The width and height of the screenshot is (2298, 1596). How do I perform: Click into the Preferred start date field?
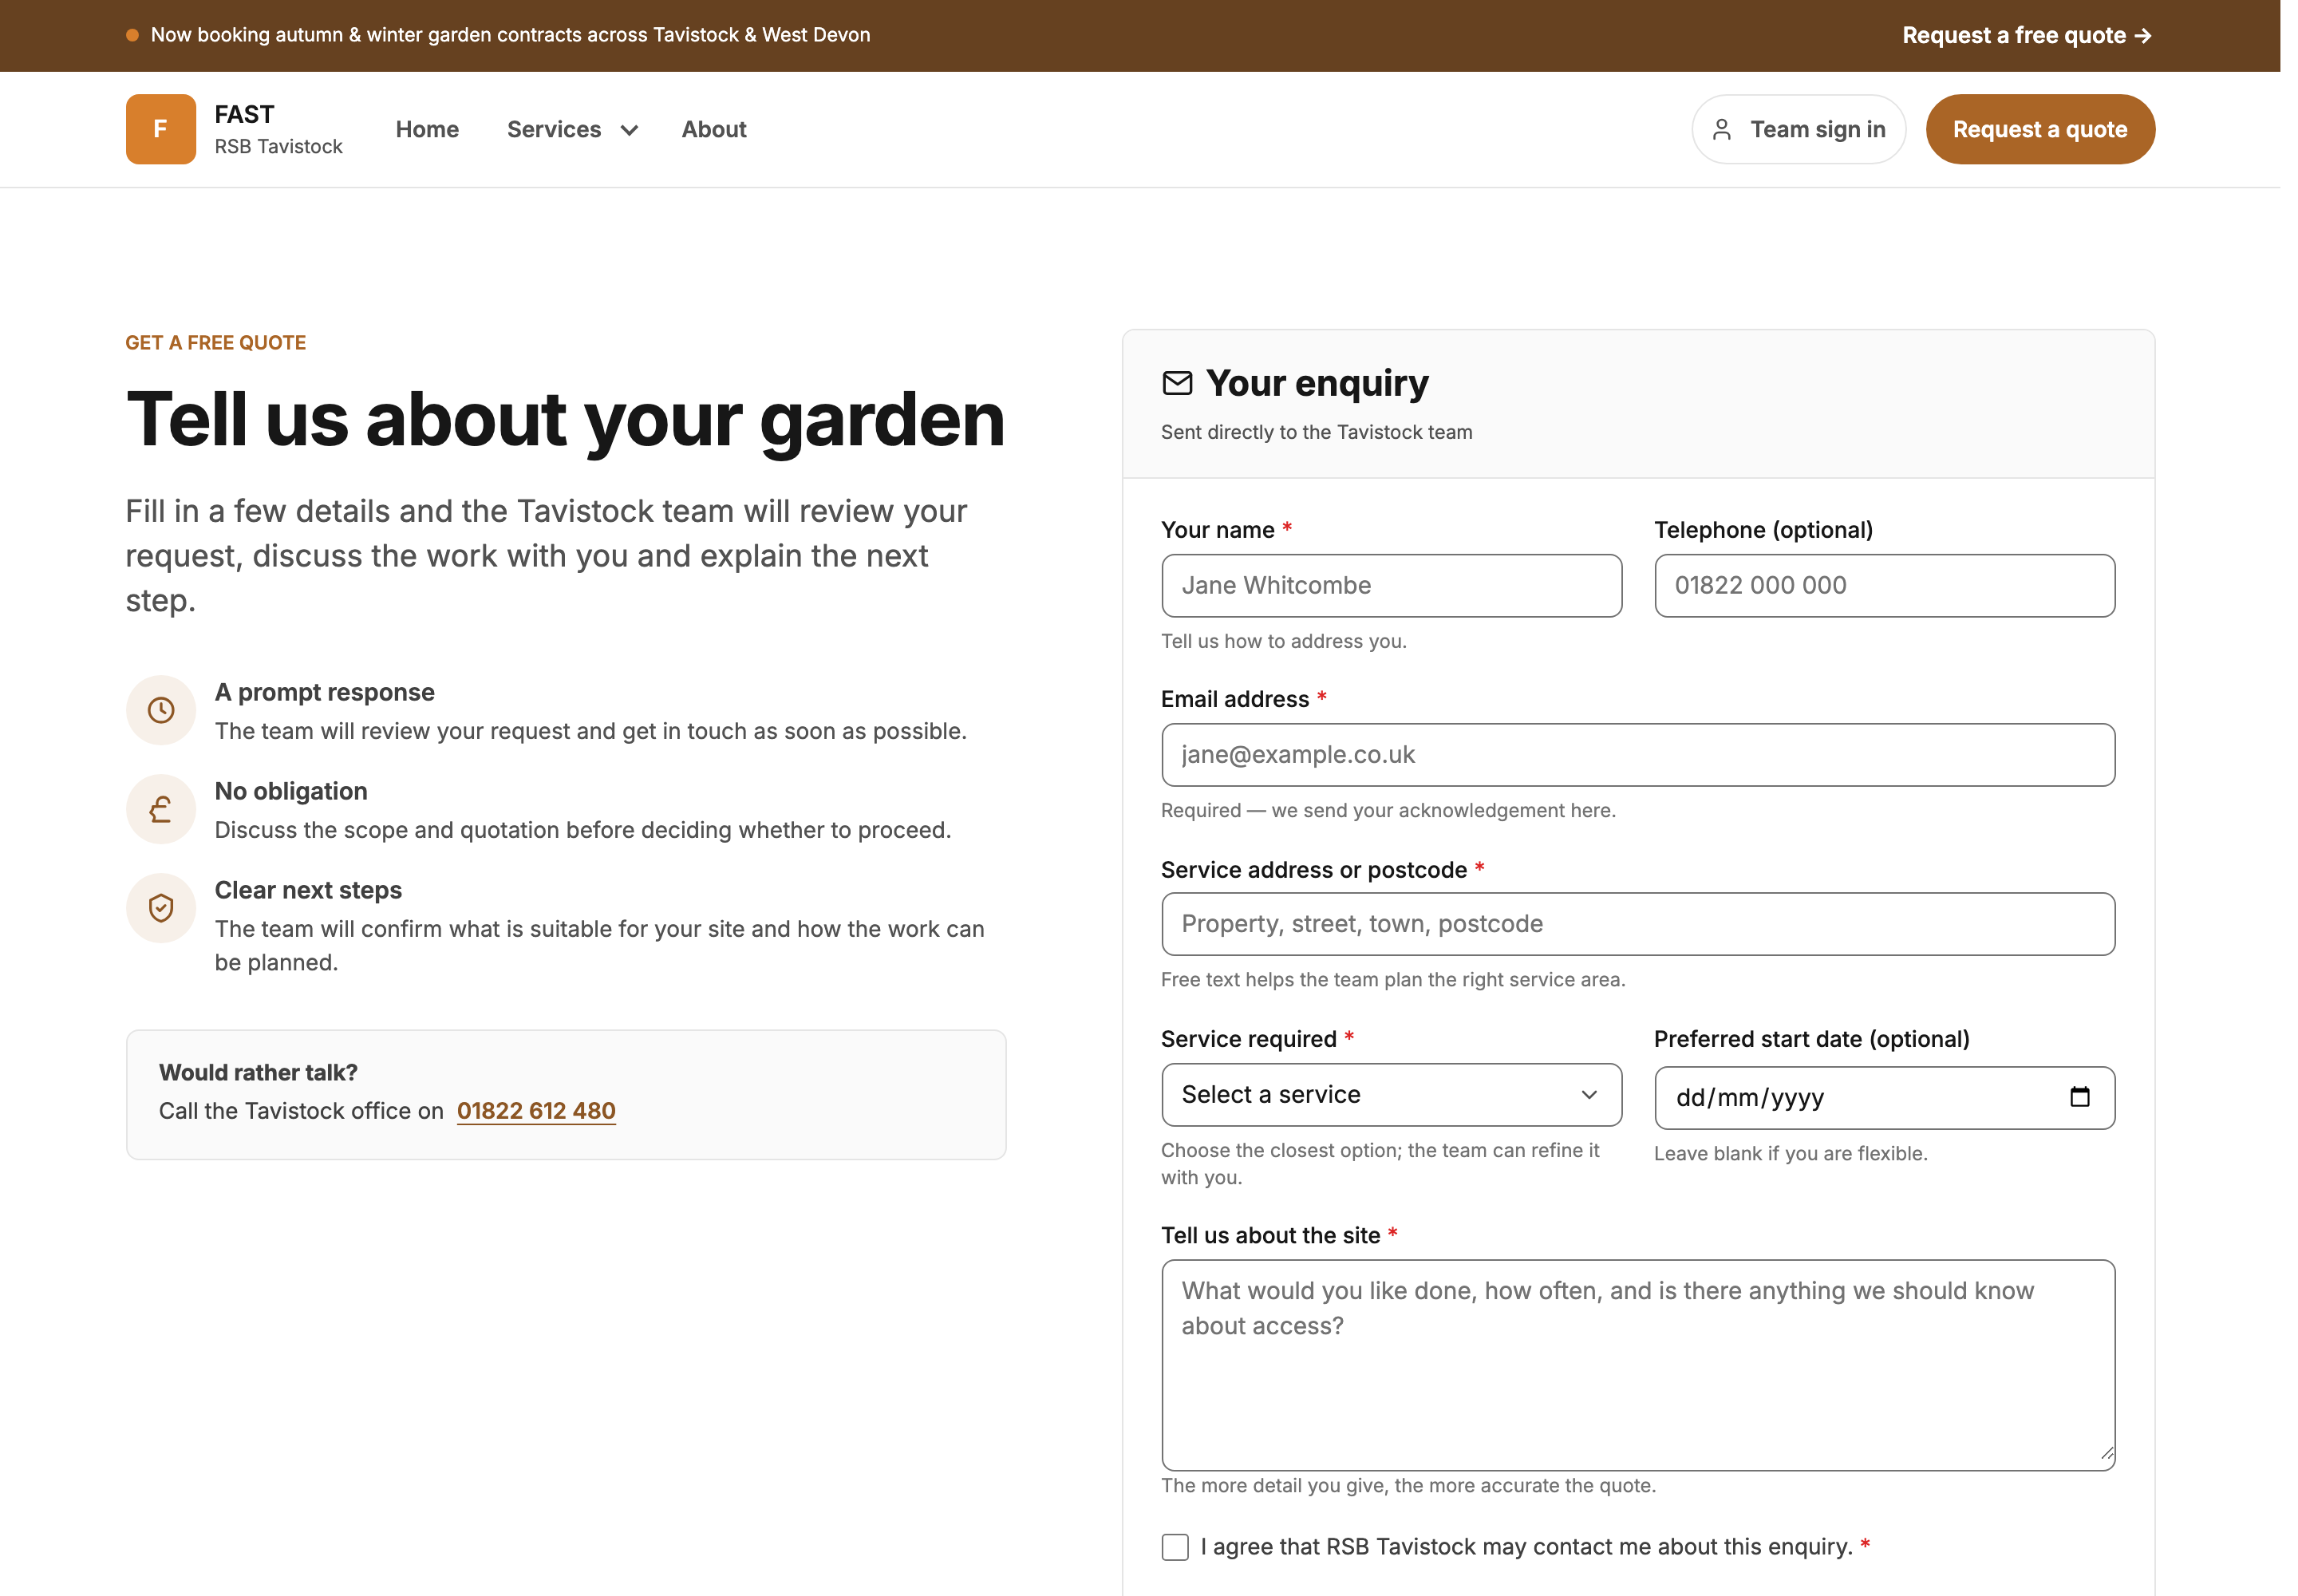[1884, 1097]
